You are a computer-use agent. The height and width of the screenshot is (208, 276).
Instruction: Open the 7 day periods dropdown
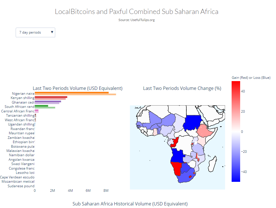(35, 32)
